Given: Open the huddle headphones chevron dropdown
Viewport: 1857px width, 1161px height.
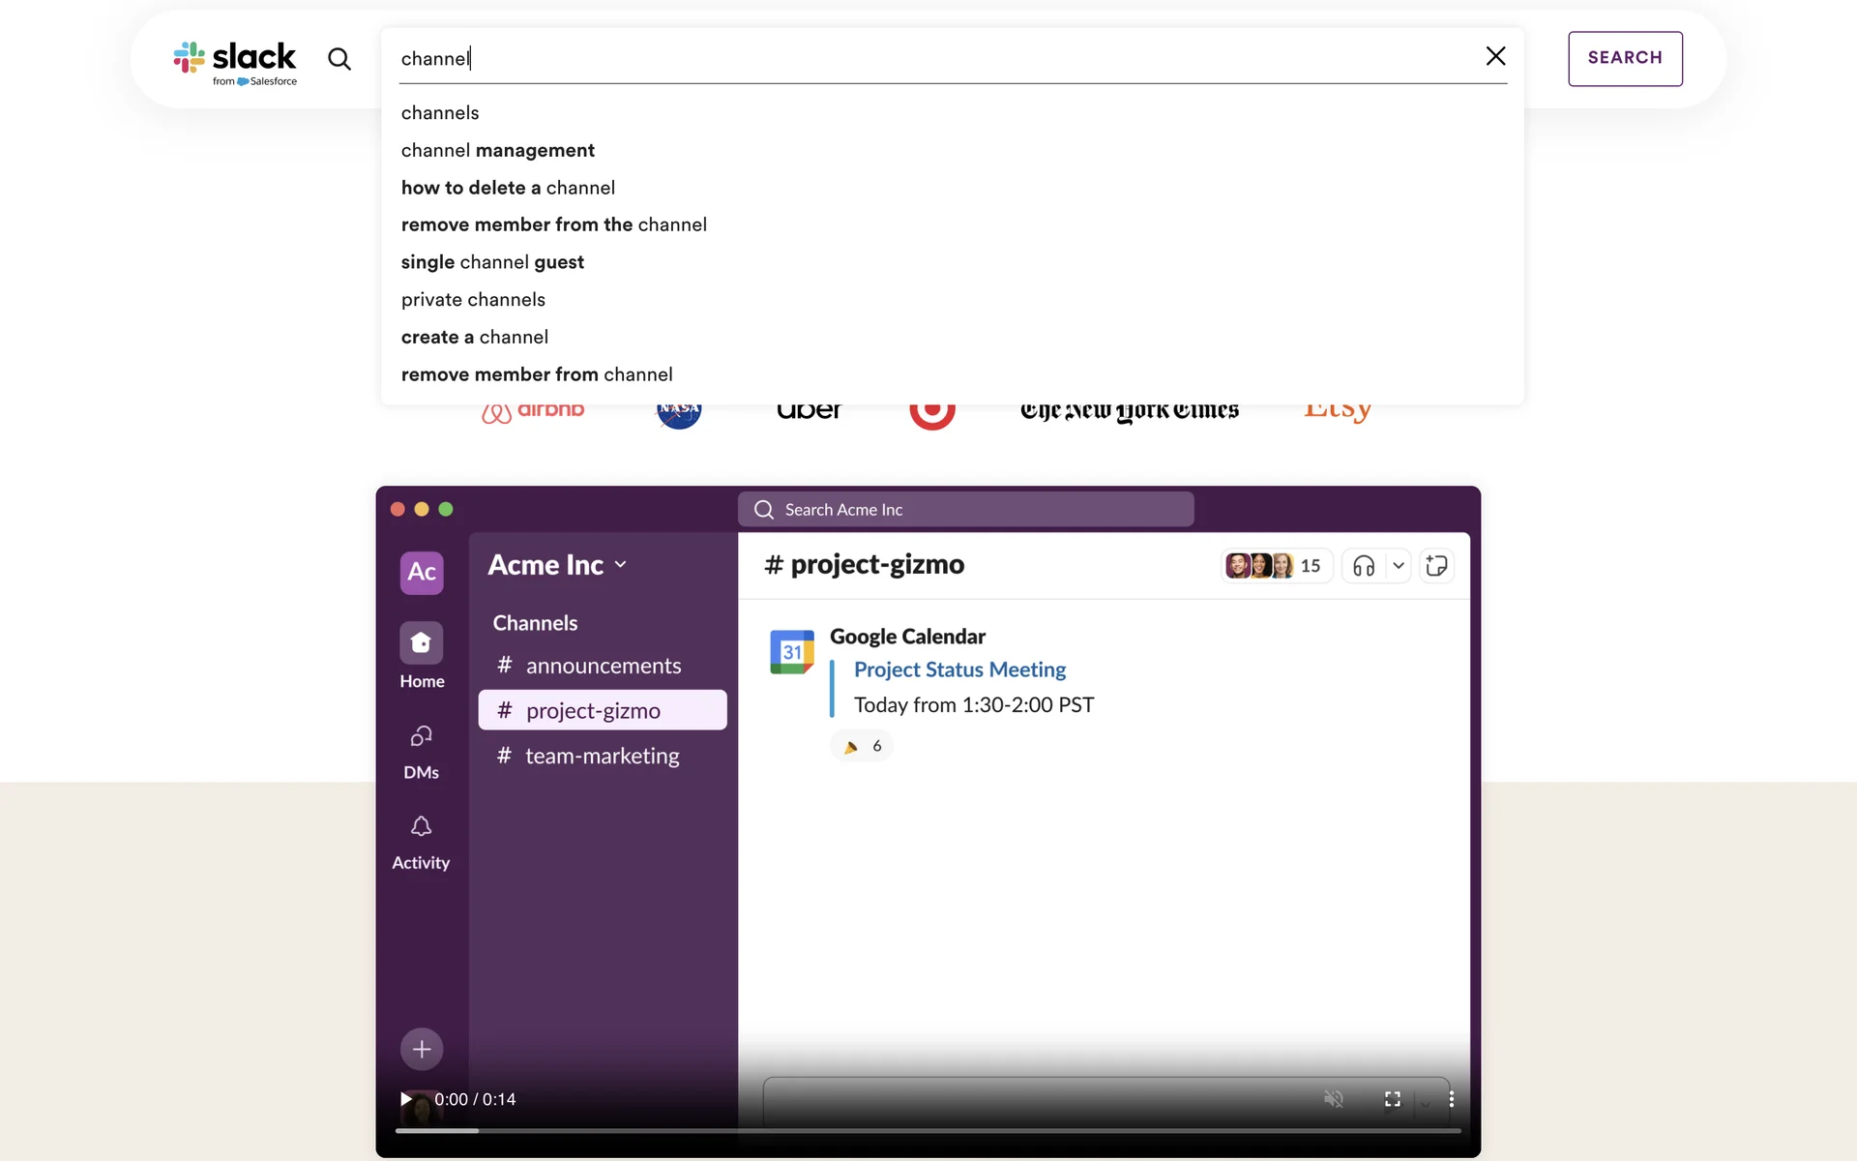Looking at the screenshot, I should pos(1399,566).
